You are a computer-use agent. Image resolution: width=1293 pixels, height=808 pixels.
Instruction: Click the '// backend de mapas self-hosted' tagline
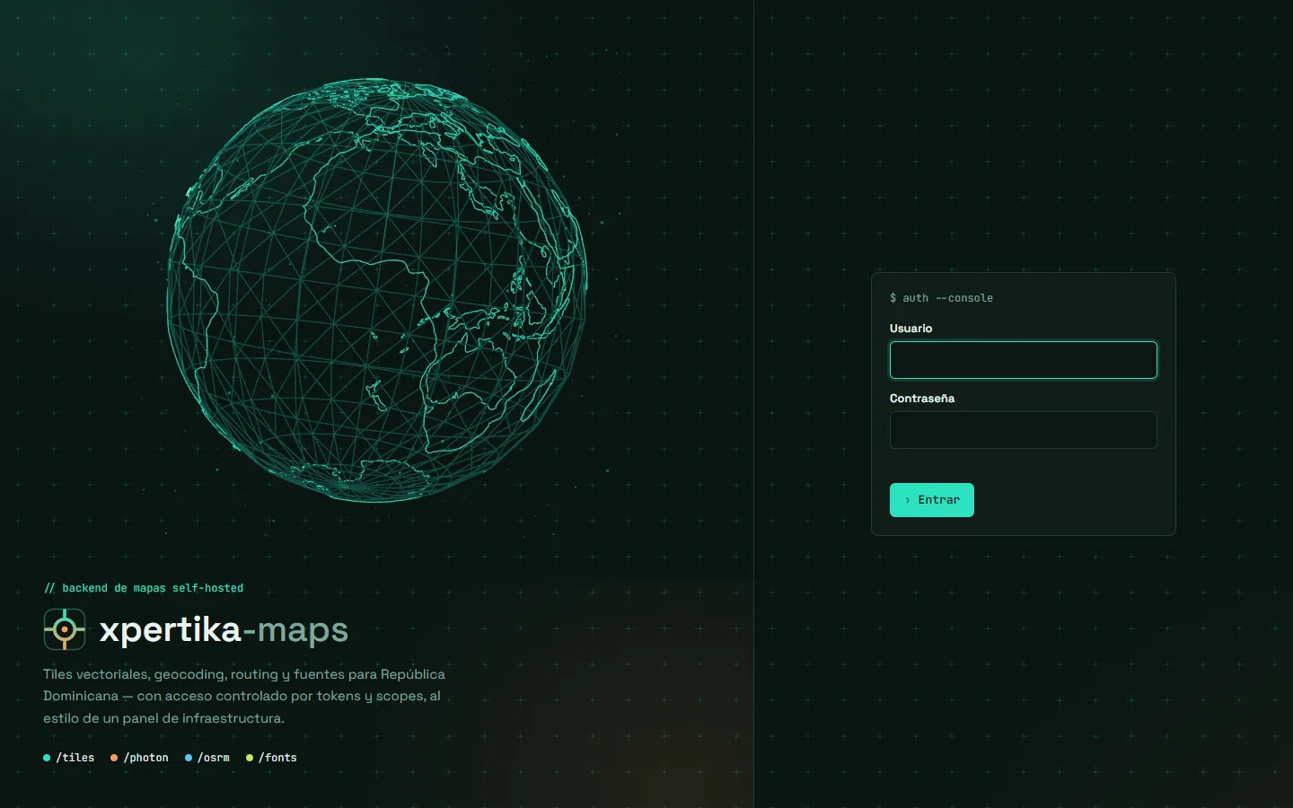point(144,588)
